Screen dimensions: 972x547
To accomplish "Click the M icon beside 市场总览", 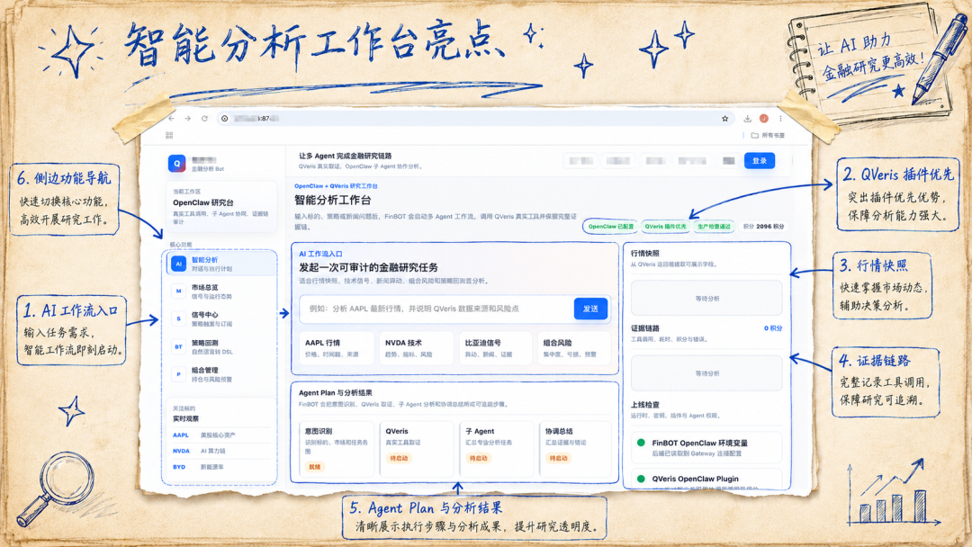I will point(178,291).
